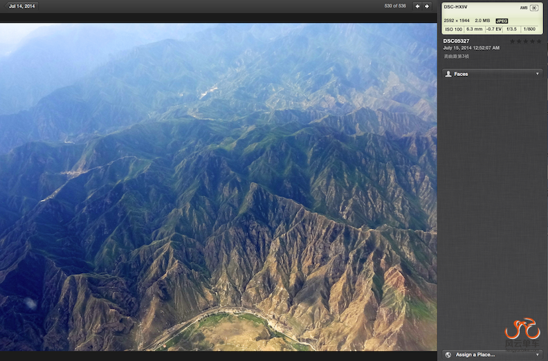This screenshot has height=361, width=548.
Task: Click the 530 of 536 photo counter
Action: tap(395, 6)
